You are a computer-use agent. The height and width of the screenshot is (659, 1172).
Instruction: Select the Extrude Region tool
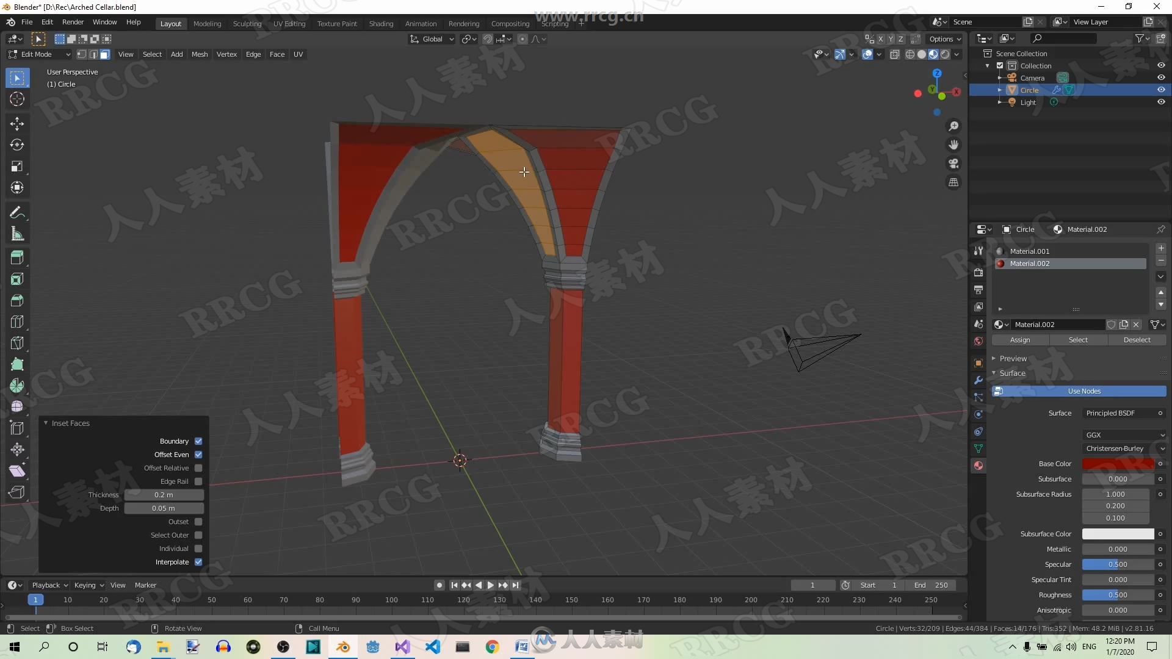pos(17,258)
